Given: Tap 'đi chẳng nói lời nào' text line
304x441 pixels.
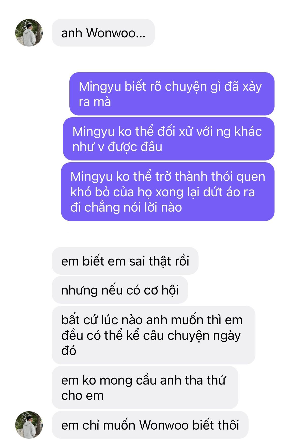Looking at the screenshot, I should [x=126, y=207].
